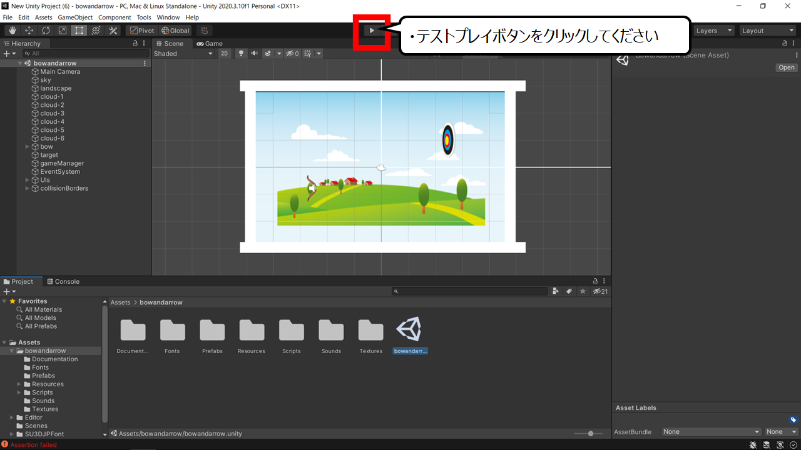Open the File menu

coord(8,17)
